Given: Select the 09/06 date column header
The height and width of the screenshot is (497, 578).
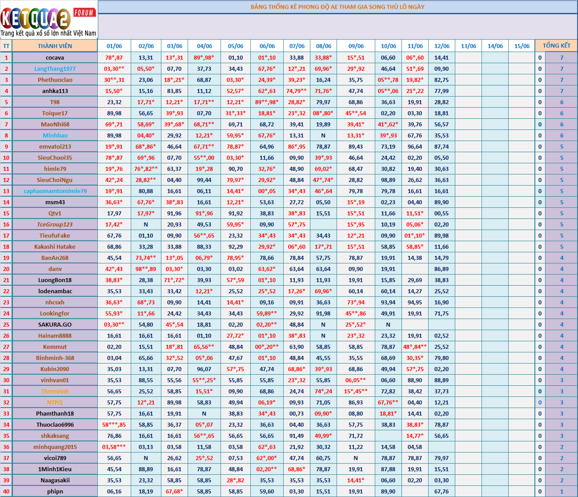Looking at the screenshot, I should click(x=356, y=46).
